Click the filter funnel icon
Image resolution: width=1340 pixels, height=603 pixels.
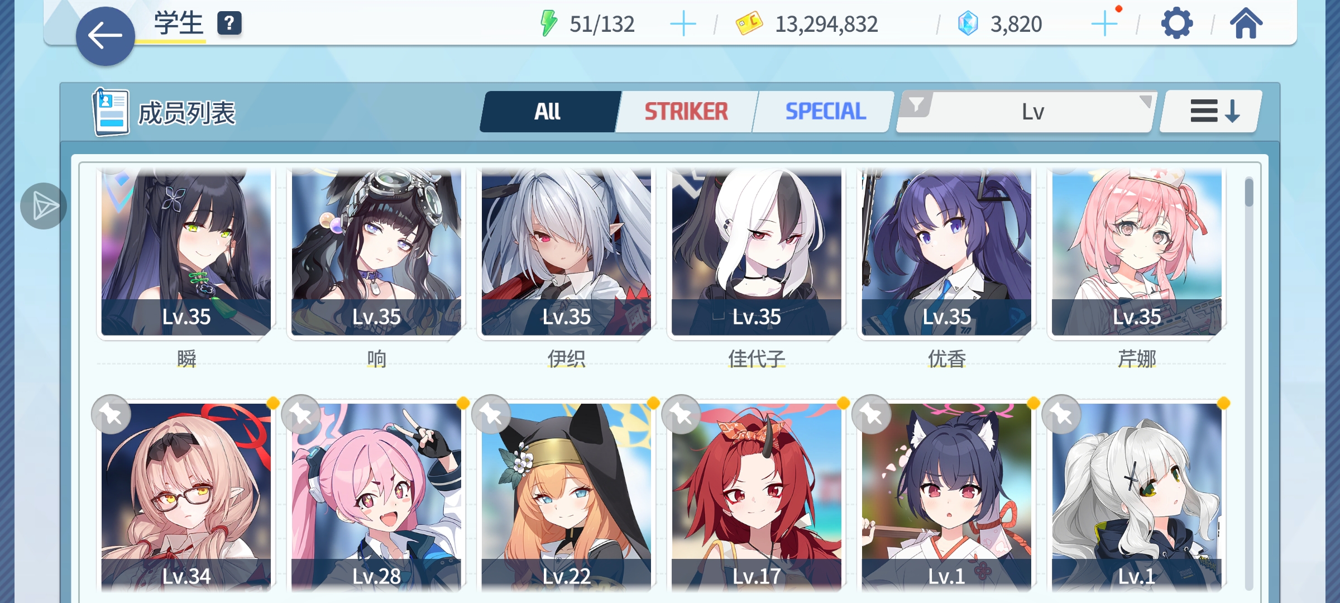coord(916,104)
